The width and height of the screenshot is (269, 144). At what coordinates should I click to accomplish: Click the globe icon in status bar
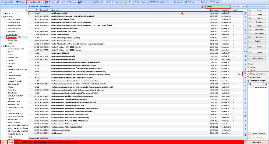pyautogui.click(x=16, y=142)
